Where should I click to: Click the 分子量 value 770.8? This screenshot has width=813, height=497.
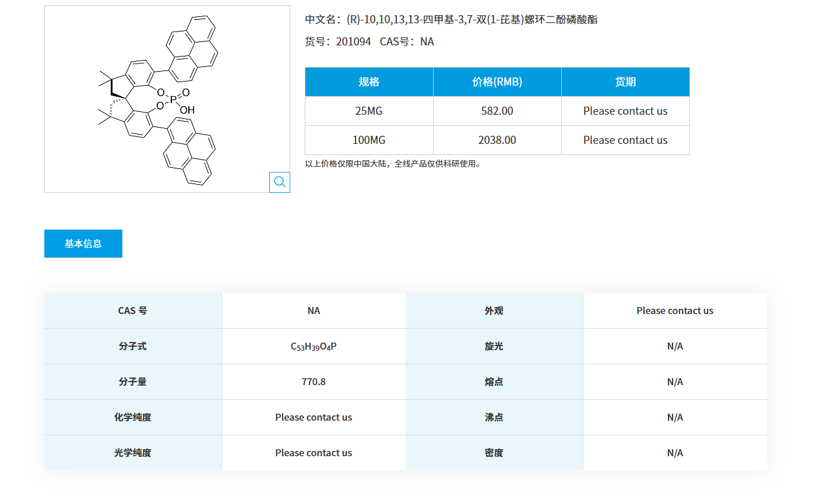click(314, 382)
